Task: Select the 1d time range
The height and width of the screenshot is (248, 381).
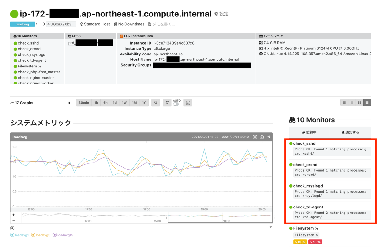Action: (115, 103)
